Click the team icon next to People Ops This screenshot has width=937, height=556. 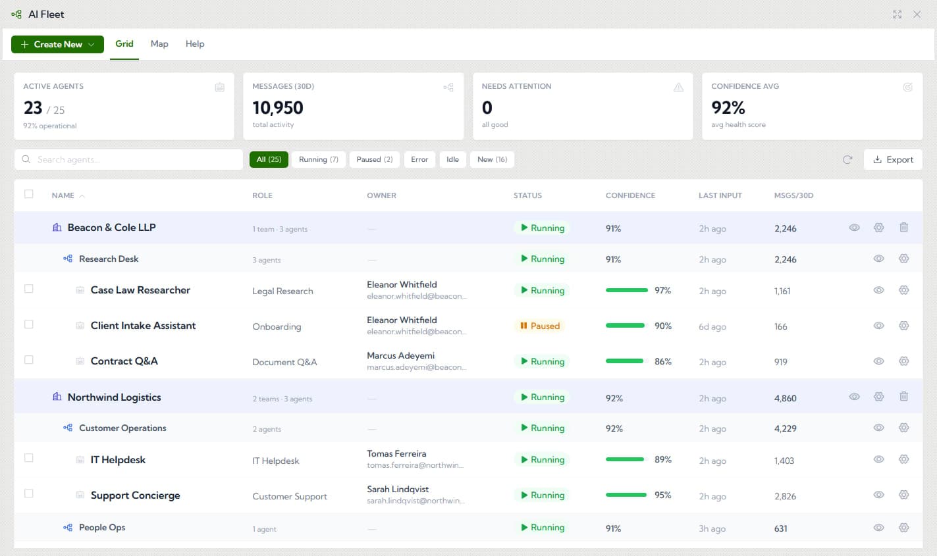pyautogui.click(x=68, y=528)
